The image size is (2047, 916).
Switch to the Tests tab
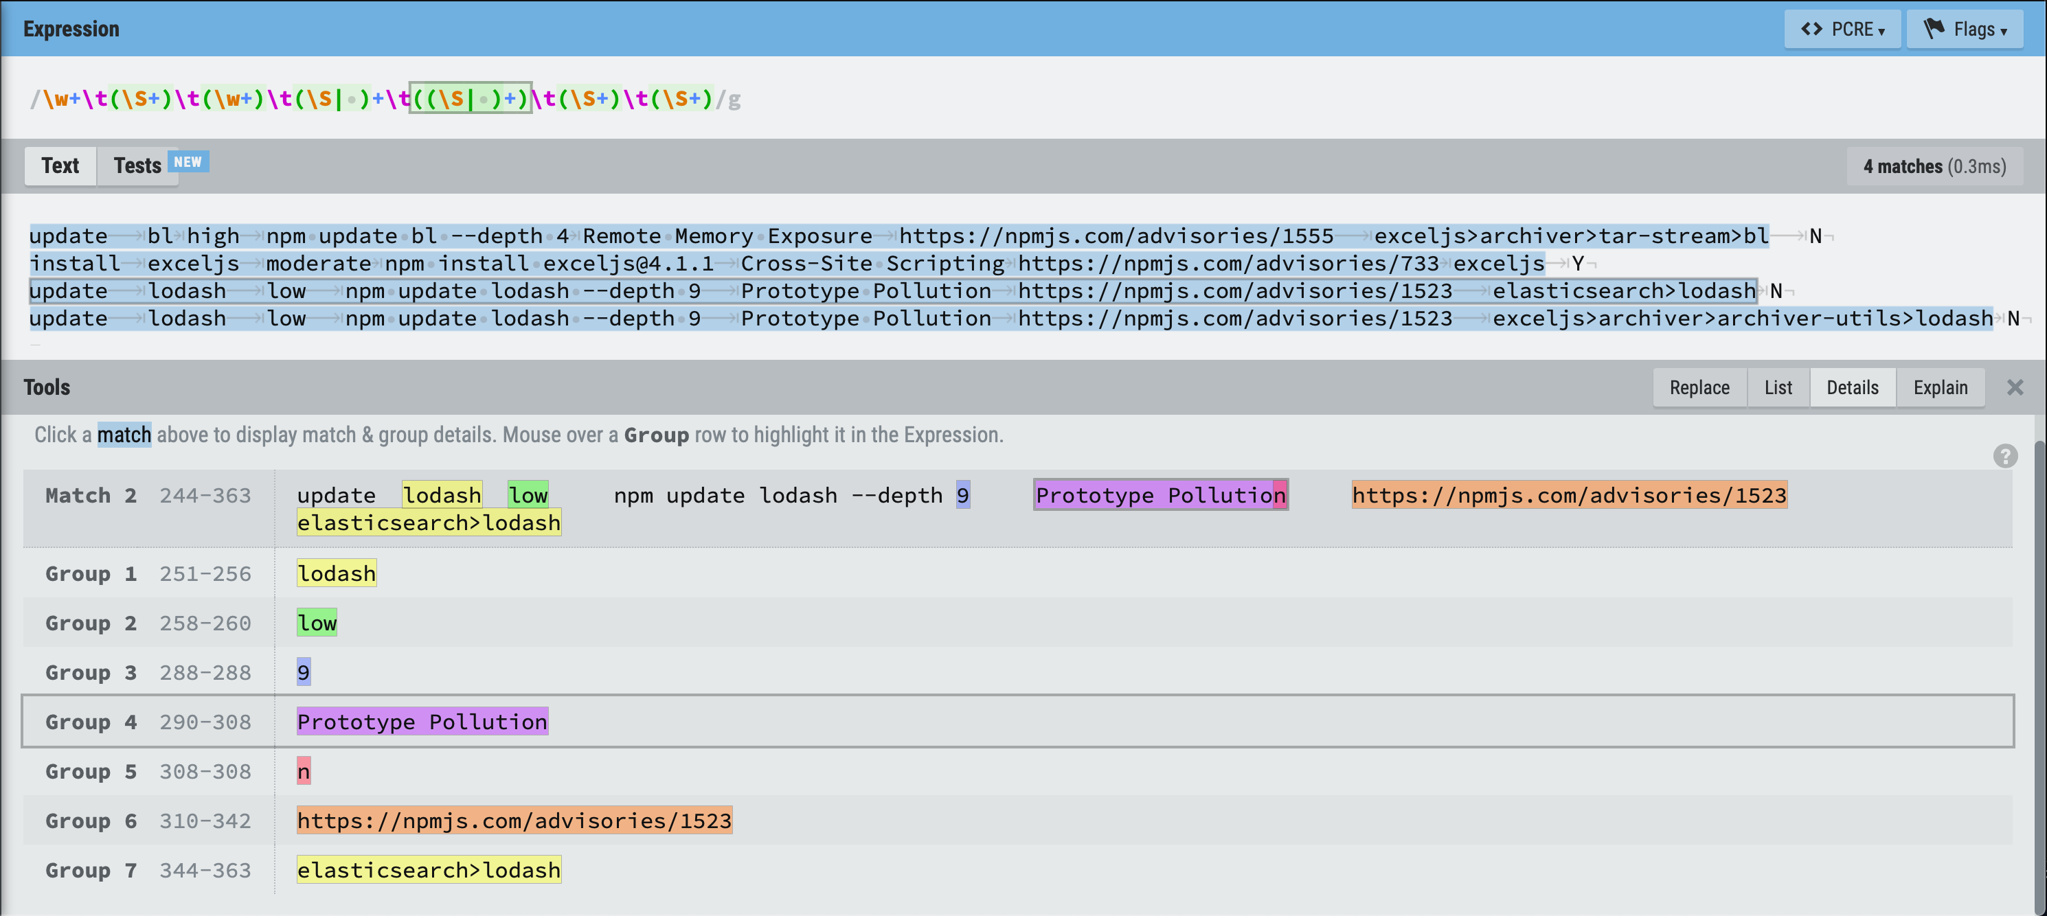[x=137, y=166]
